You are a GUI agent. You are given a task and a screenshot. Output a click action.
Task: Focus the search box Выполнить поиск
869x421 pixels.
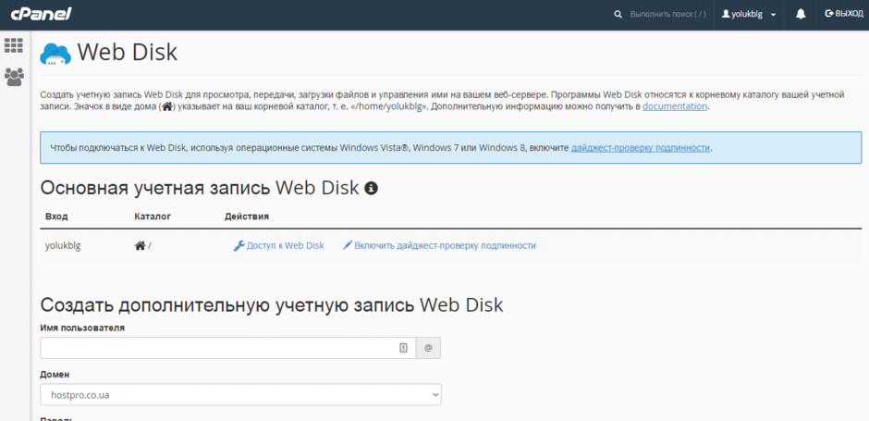click(667, 15)
